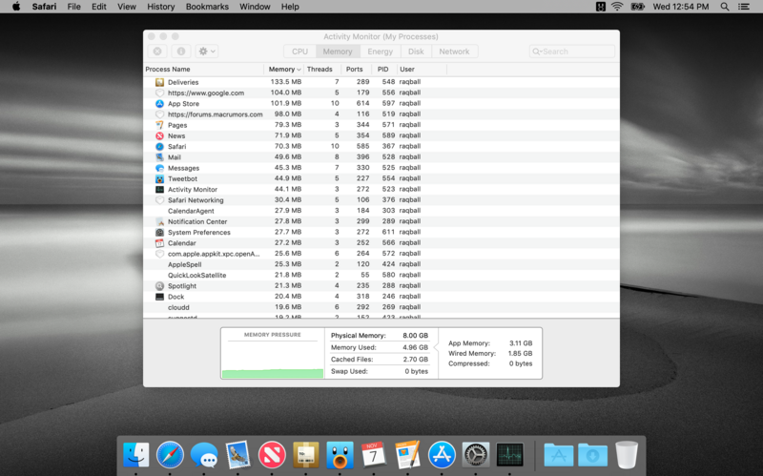Select the CalendarAgent process

coord(381,210)
